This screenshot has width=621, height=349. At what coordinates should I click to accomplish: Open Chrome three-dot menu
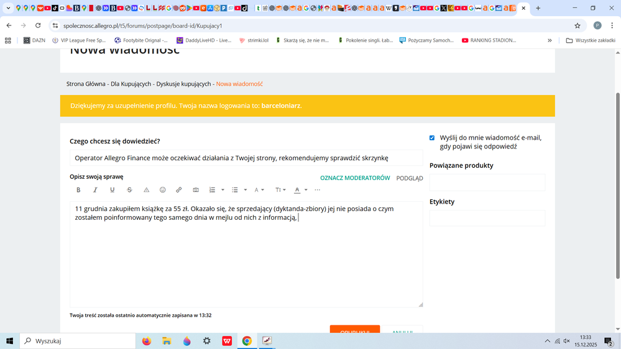coord(612,25)
